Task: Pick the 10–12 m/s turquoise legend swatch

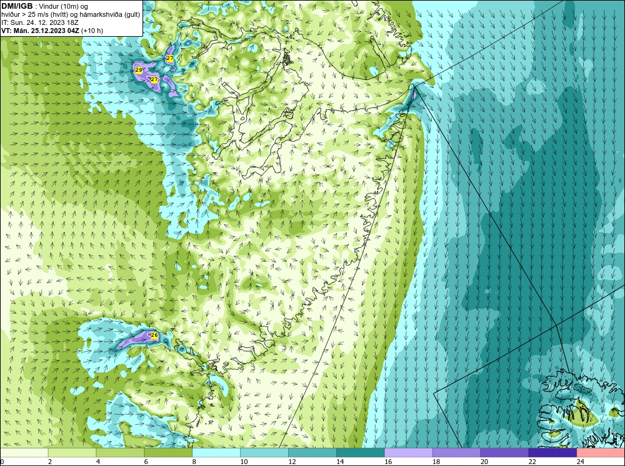Action: click(264, 453)
